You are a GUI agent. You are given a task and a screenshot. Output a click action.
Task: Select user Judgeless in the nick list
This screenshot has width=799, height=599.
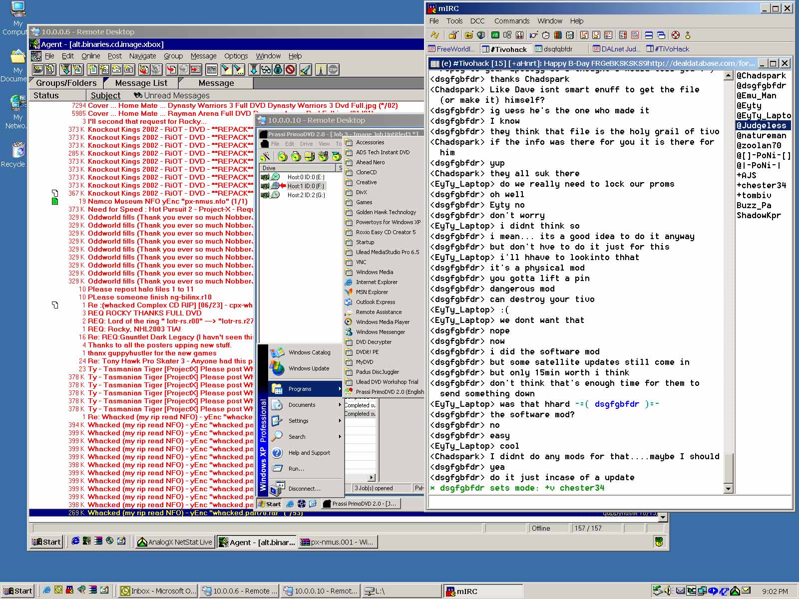[x=761, y=125]
